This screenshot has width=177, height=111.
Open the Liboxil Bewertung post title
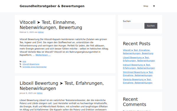coord(62,86)
